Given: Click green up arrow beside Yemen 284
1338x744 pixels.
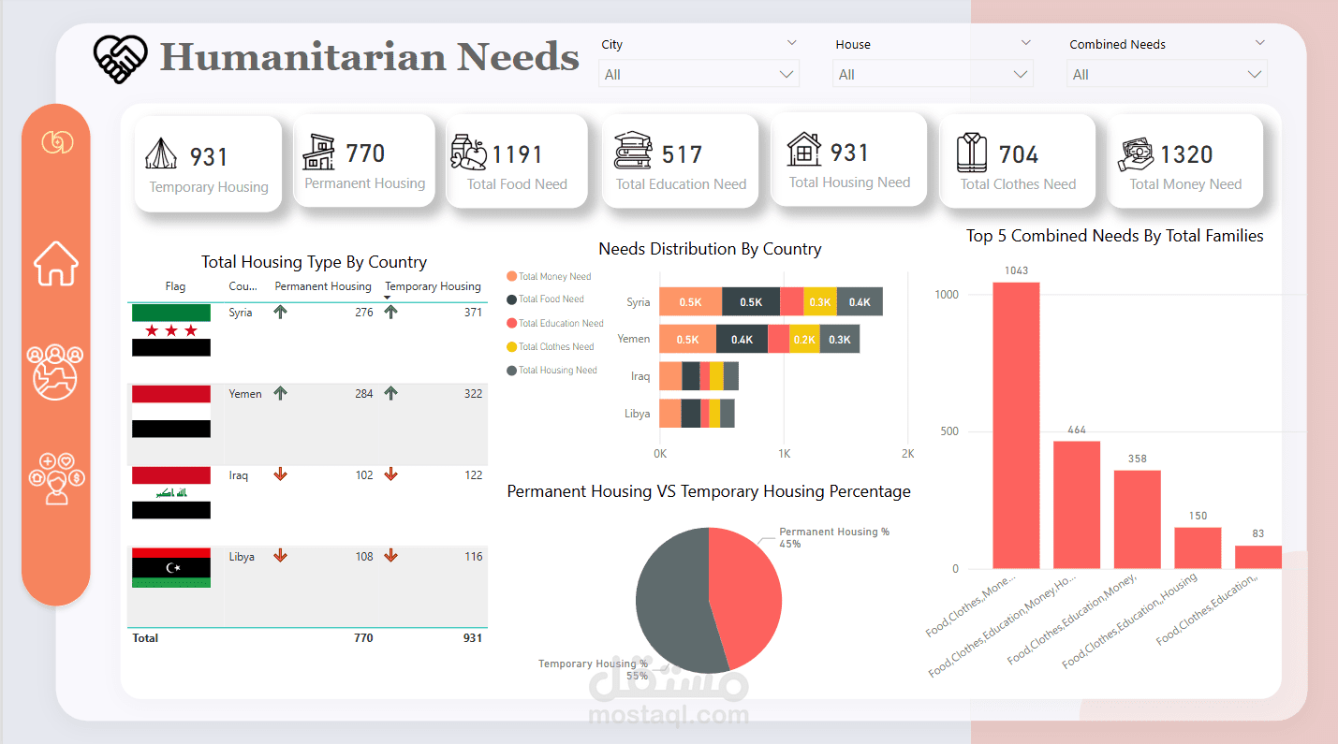Looking at the screenshot, I should pos(280,394).
